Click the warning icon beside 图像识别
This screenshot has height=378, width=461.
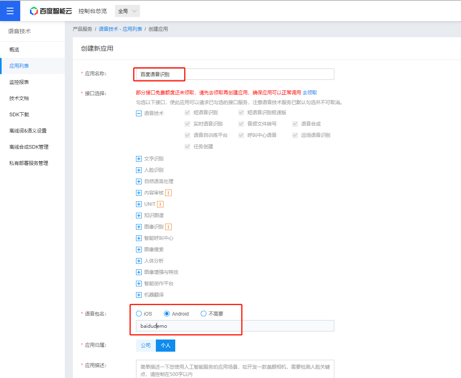[x=168, y=227]
